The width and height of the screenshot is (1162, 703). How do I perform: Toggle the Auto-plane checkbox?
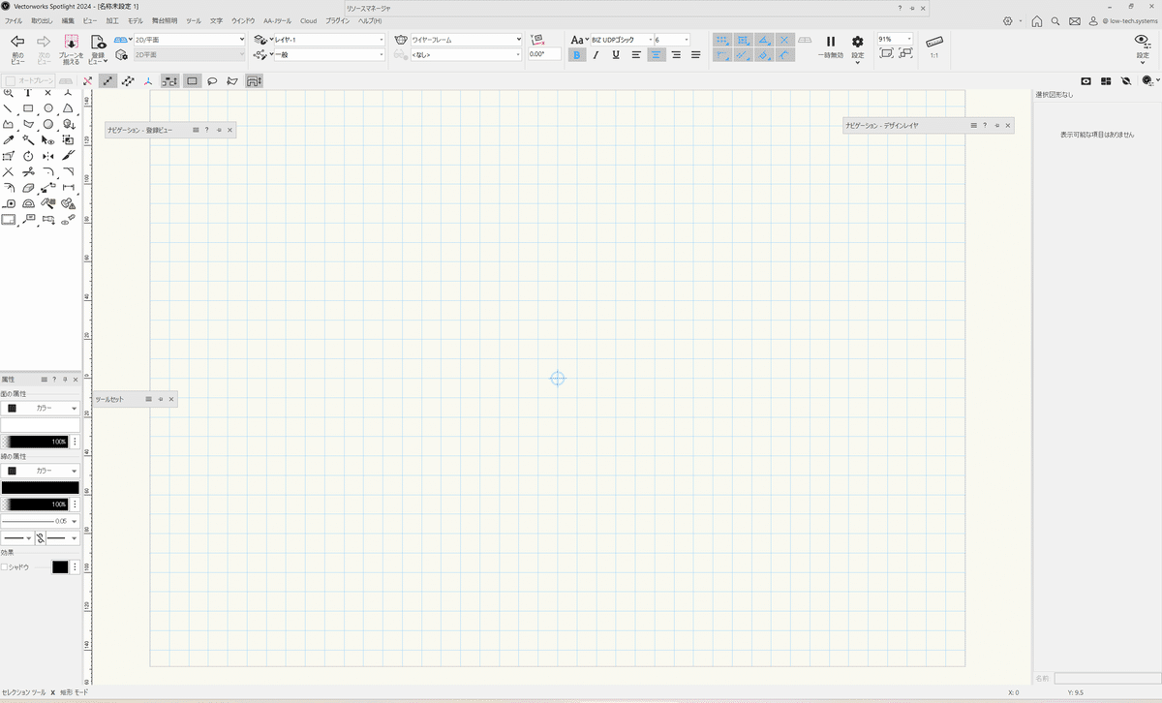tap(10, 81)
